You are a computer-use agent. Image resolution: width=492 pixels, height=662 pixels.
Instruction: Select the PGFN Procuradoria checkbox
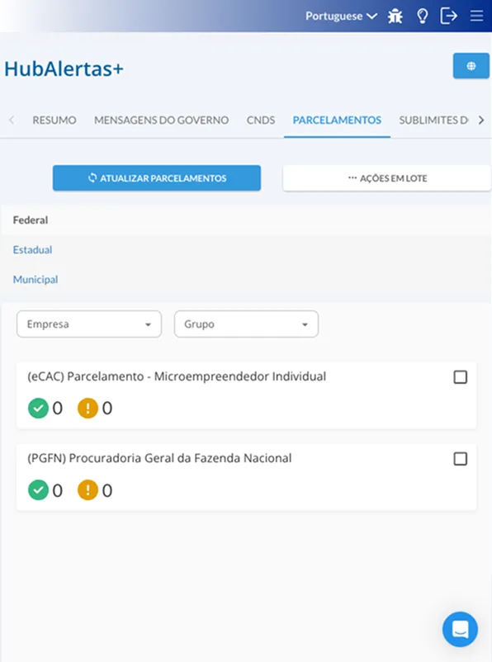tap(461, 458)
